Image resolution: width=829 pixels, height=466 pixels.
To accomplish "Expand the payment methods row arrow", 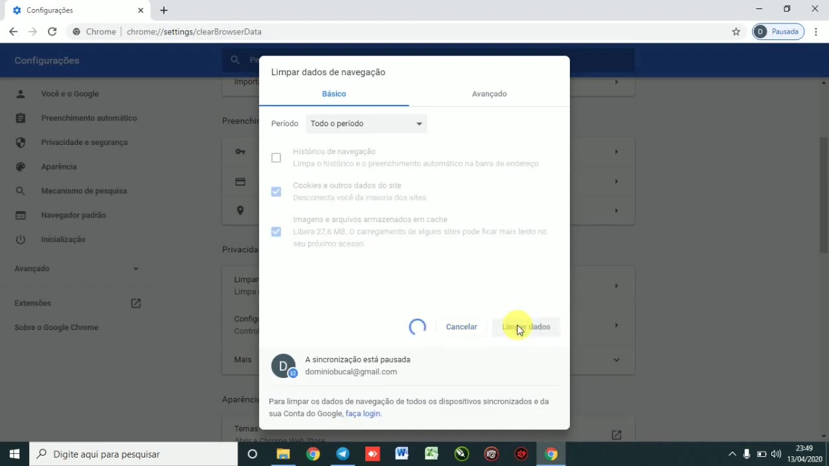I will (x=617, y=181).
